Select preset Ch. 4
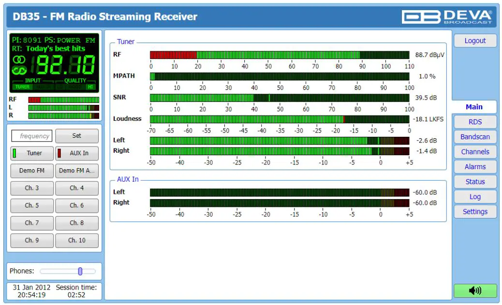The height and width of the screenshot is (305, 502). tap(77, 188)
